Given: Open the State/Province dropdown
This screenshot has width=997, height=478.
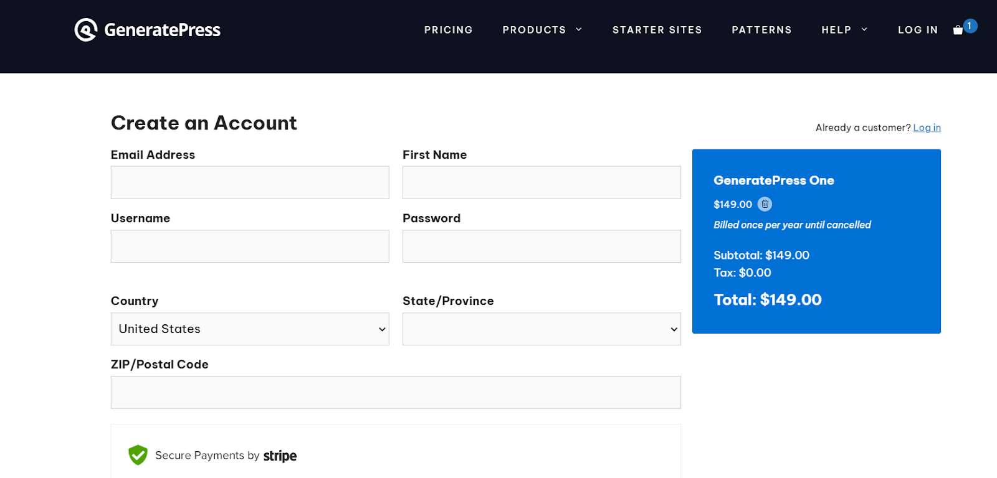Looking at the screenshot, I should coord(541,329).
